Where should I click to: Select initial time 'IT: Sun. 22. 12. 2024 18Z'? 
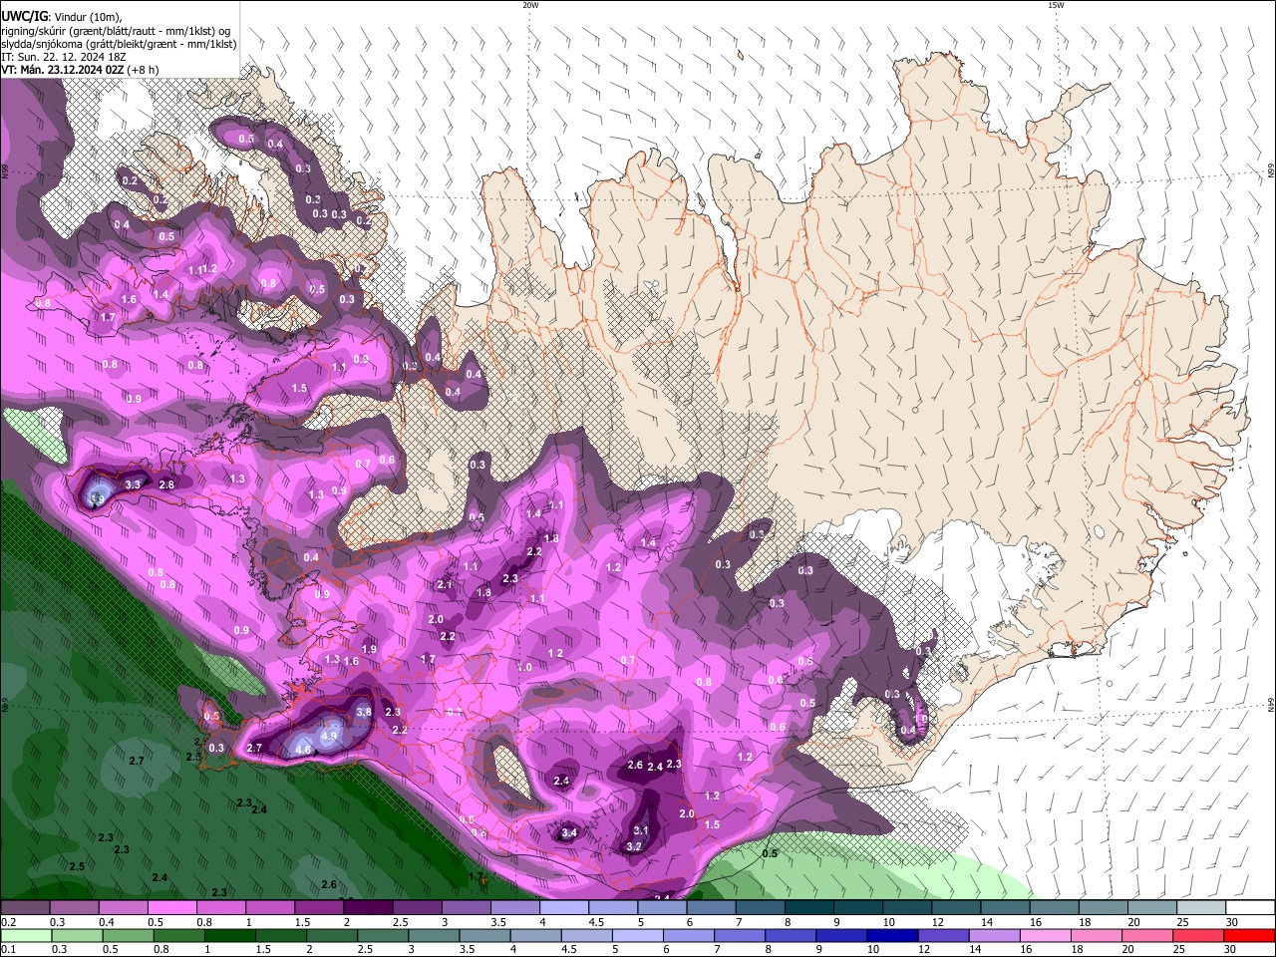(x=63, y=57)
